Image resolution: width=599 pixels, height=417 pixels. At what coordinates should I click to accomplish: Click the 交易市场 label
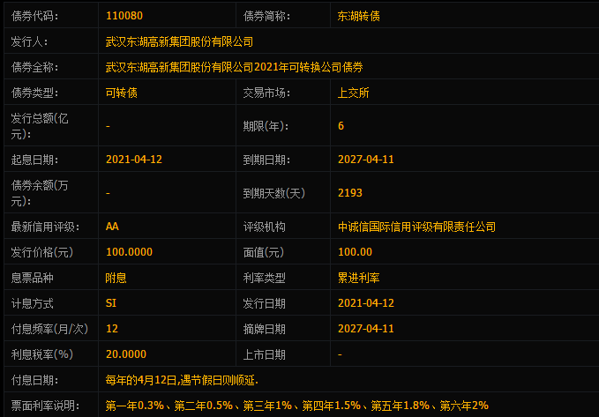click(266, 93)
